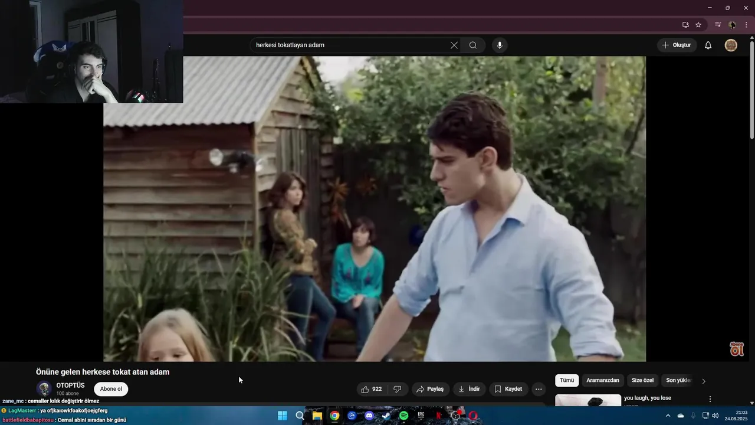Open Netflix from the taskbar
The width and height of the screenshot is (755, 425).
click(438, 416)
